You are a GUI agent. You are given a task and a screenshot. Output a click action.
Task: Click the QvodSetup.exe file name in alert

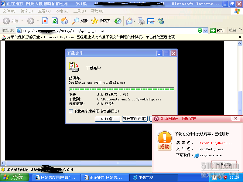(211, 149)
